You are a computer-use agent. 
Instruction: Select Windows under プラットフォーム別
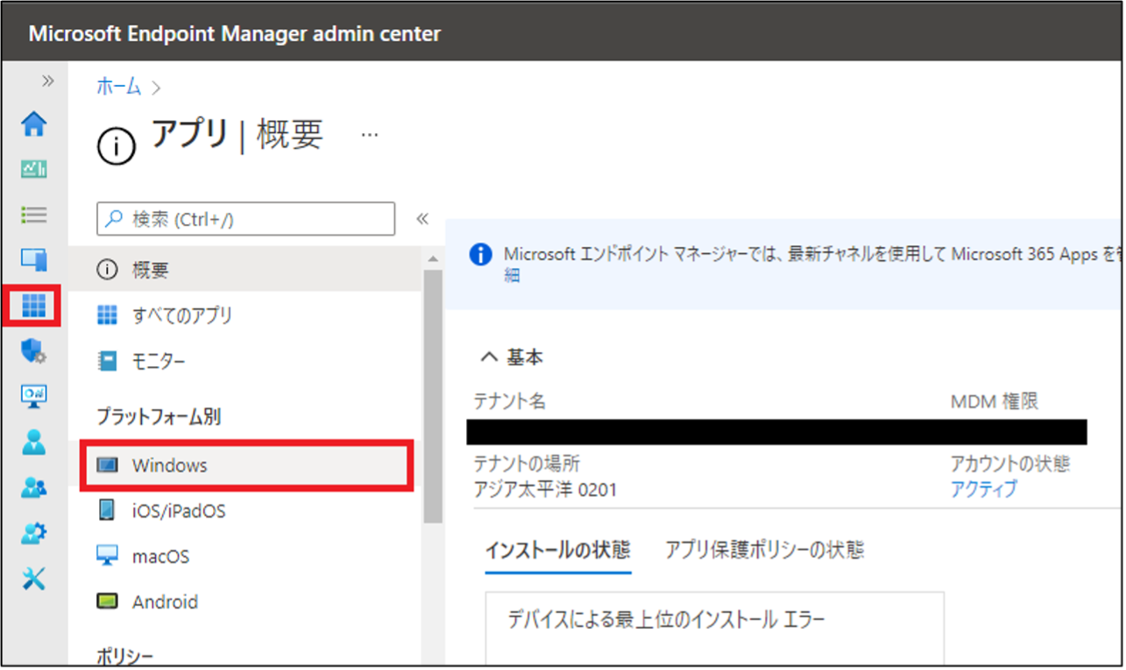tap(246, 465)
